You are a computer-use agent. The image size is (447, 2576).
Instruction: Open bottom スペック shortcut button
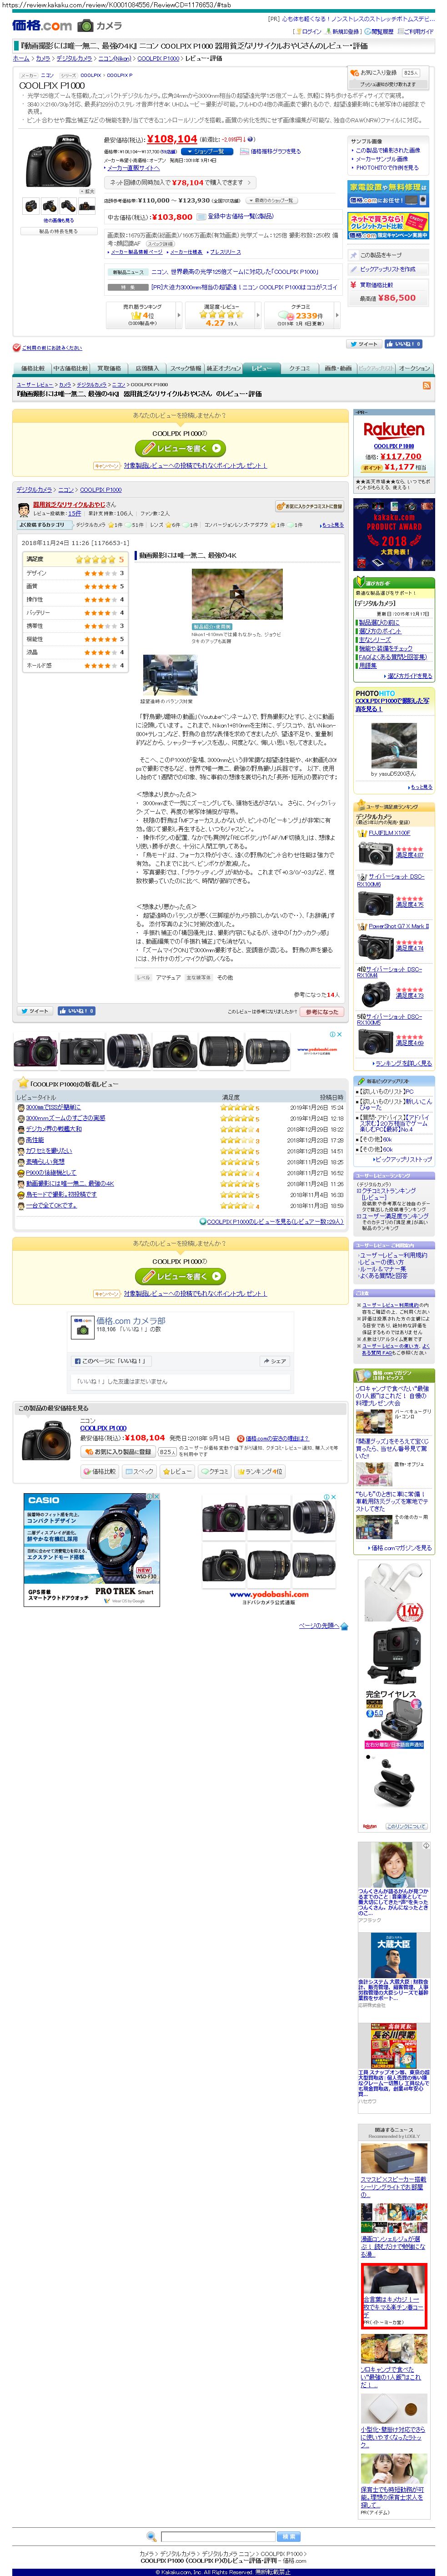[141, 1472]
